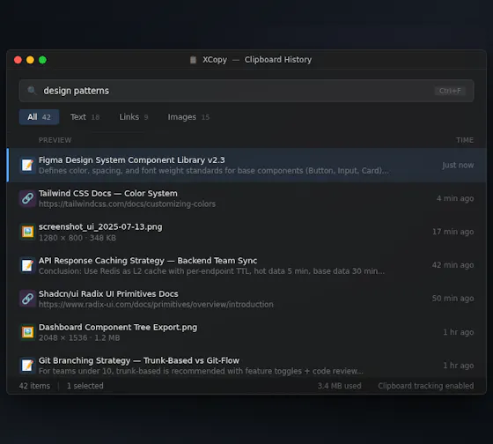Open the tailwindcss.com customizing-colors URL
This screenshot has height=444, width=493.
coord(127,203)
